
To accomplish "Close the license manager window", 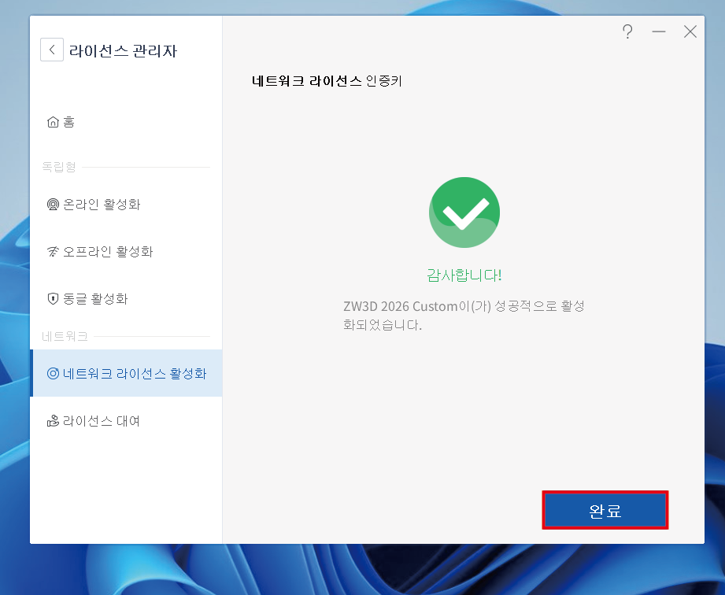I will point(690,32).
